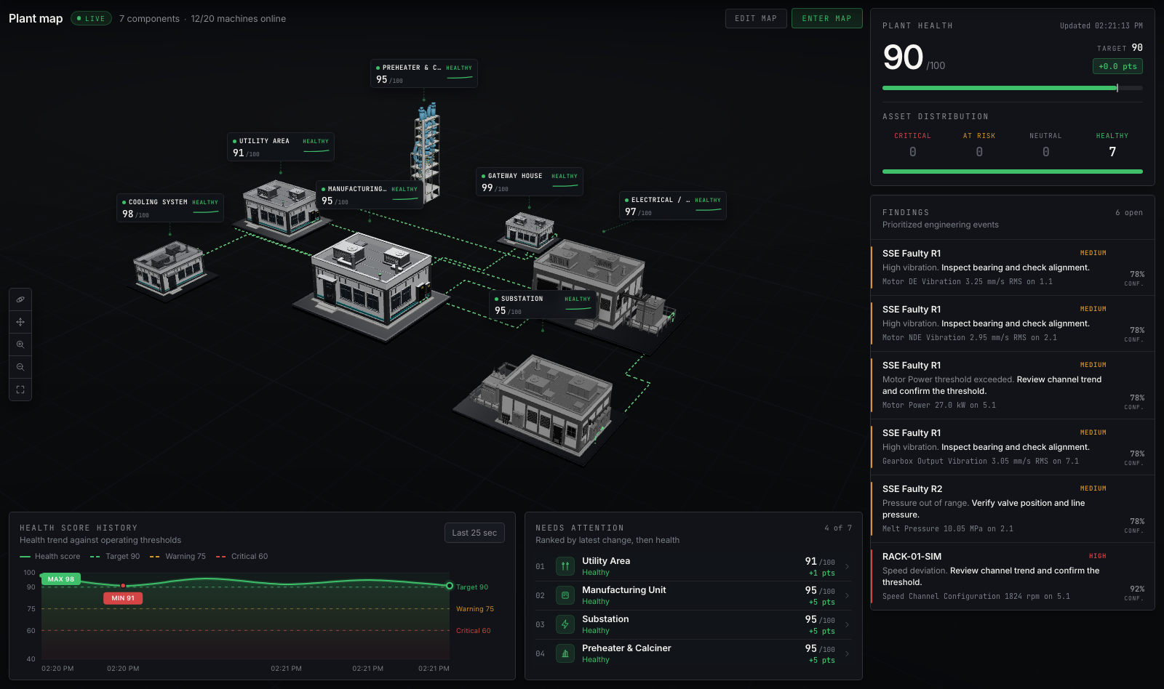Toggle Critical 60 legend series
This screenshot has width=1164, height=689.
point(242,557)
